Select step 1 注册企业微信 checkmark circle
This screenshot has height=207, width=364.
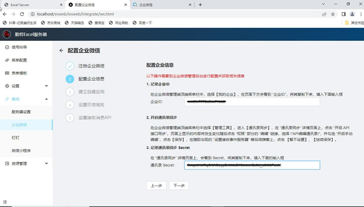[x=70, y=66]
